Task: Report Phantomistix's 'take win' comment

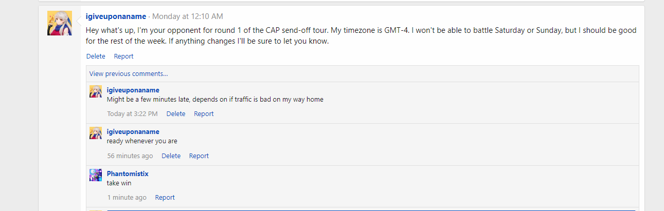Action: tap(165, 198)
